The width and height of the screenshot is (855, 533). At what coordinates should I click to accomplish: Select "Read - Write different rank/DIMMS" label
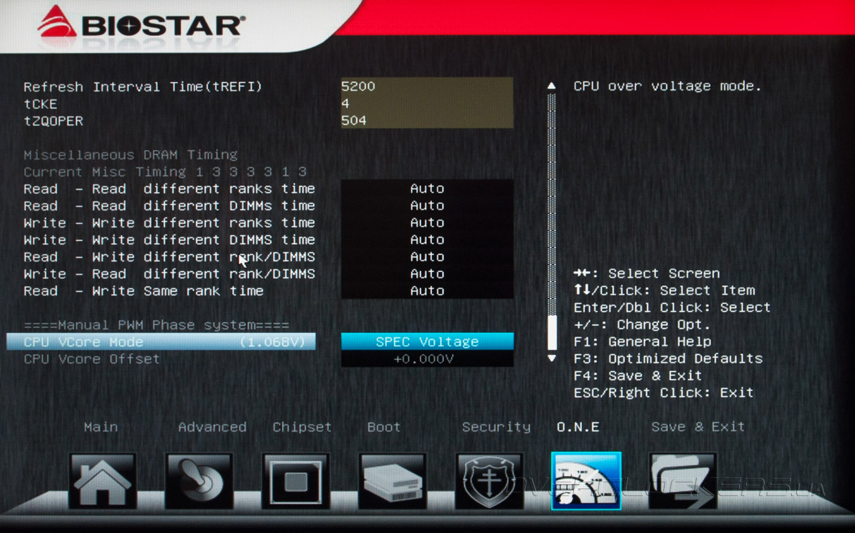tap(169, 257)
